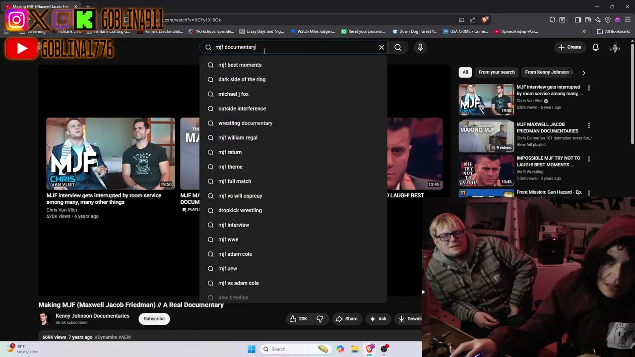Open YouTube notifications bell

(595, 47)
